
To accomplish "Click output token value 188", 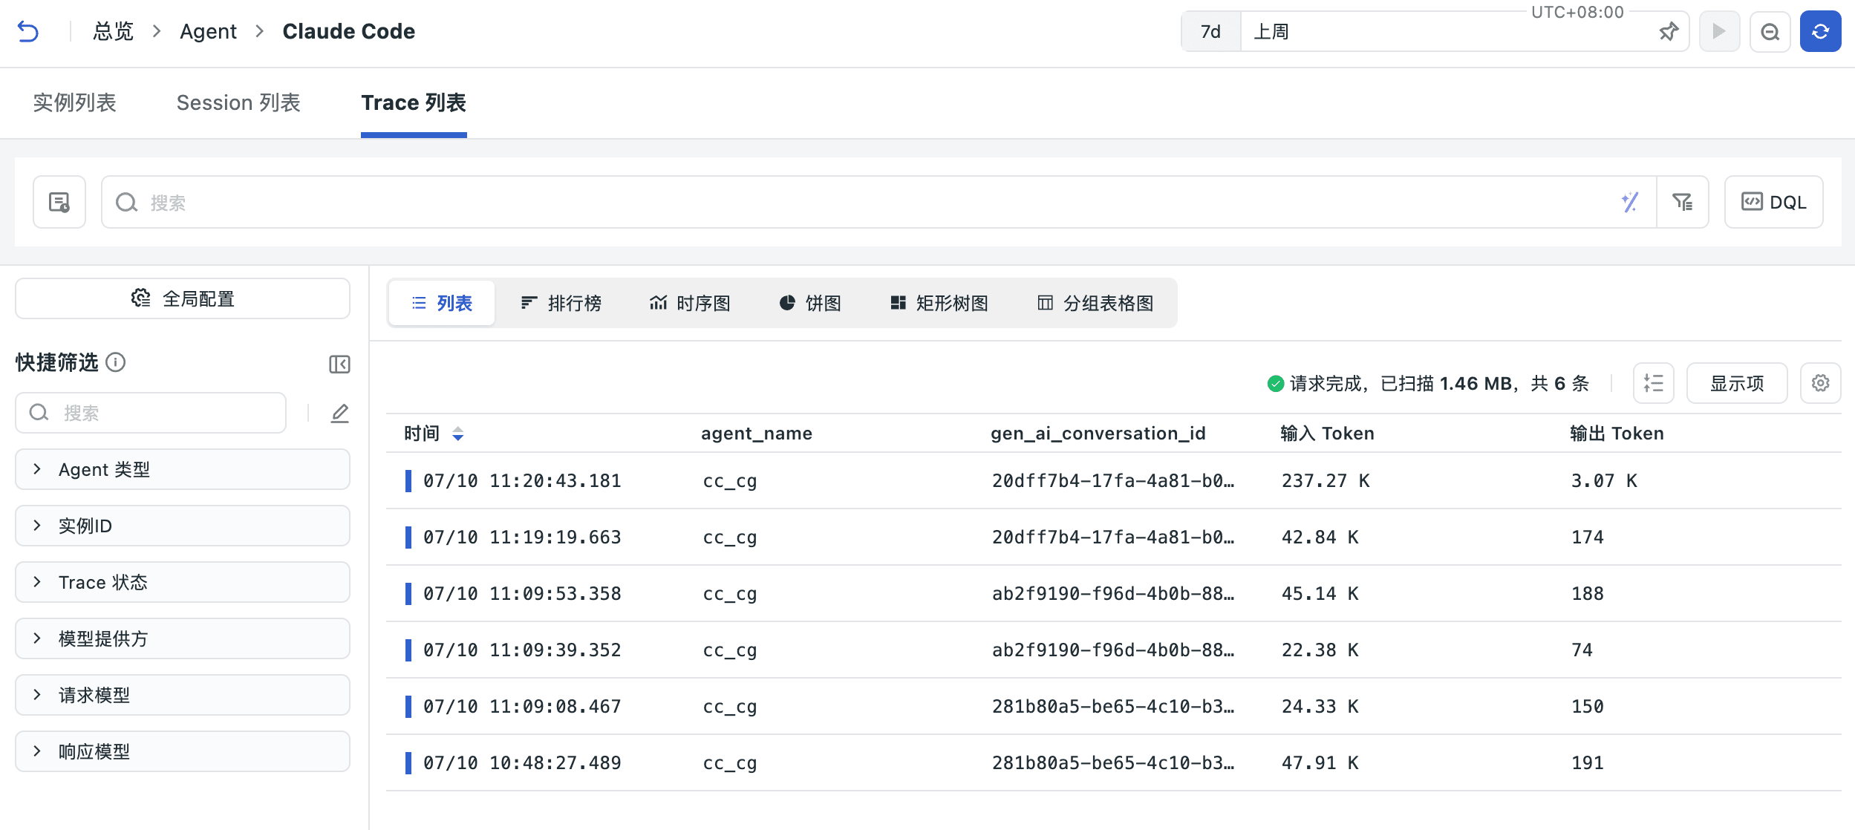I will coord(1588,594).
